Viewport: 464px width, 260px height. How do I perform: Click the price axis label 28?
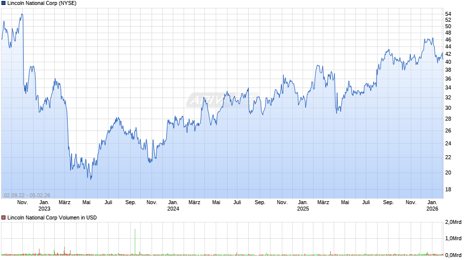[448, 119]
